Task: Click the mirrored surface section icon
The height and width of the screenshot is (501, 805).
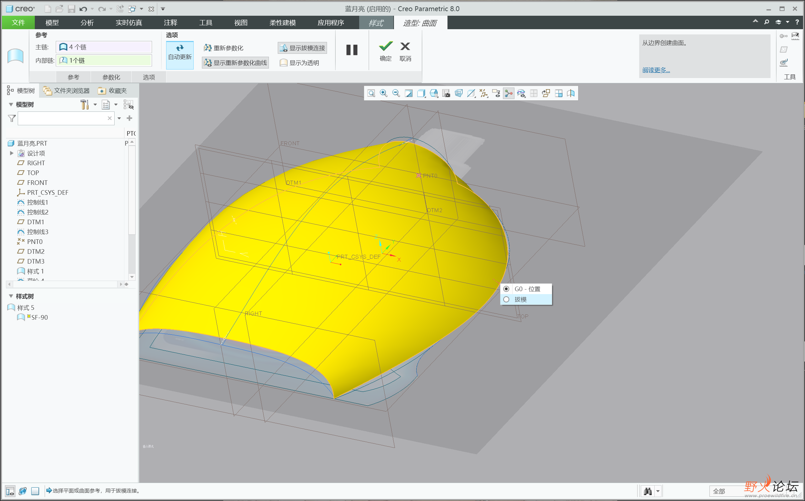Action: coord(571,93)
